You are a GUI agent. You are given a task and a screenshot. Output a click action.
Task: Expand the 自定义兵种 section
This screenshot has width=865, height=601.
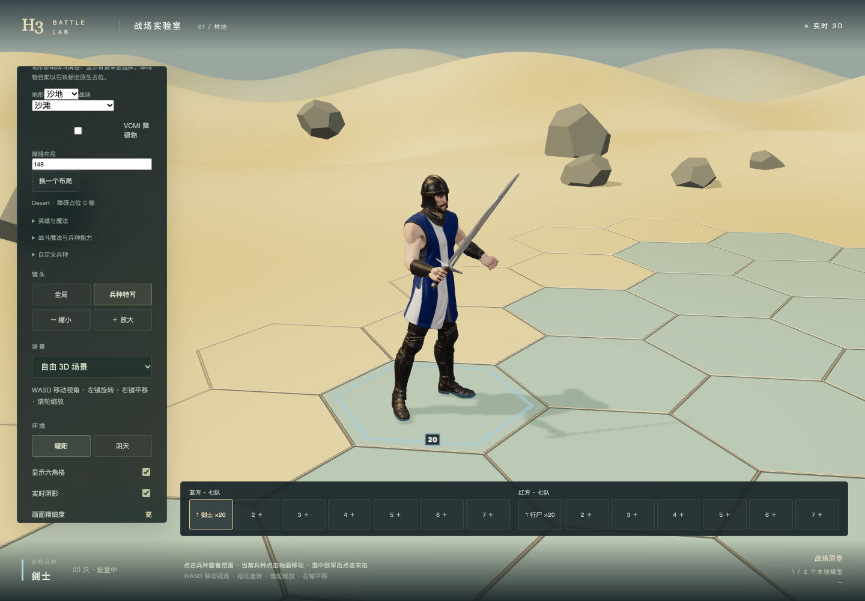(x=50, y=255)
